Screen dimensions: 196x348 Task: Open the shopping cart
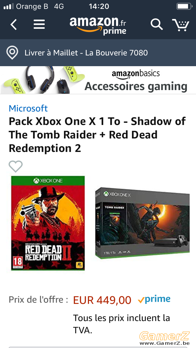click(x=180, y=25)
